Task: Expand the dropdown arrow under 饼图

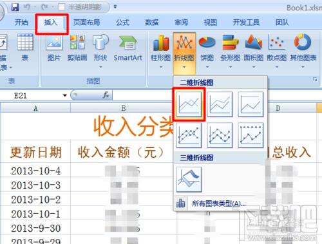Action: 207,68
